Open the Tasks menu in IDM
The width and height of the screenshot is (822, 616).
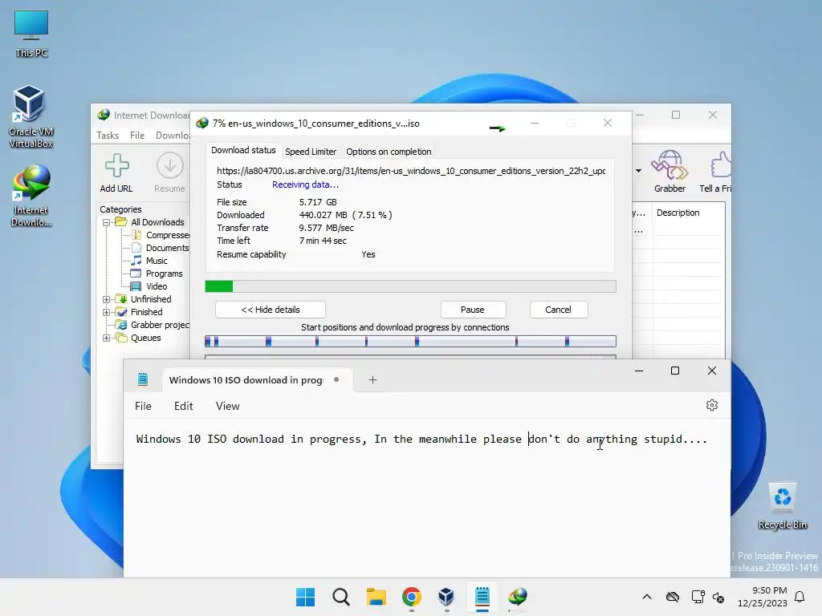[x=108, y=135]
